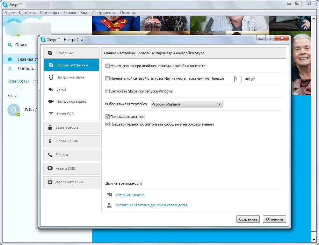
Task: Expand the Оповещения section
Action: point(71,141)
